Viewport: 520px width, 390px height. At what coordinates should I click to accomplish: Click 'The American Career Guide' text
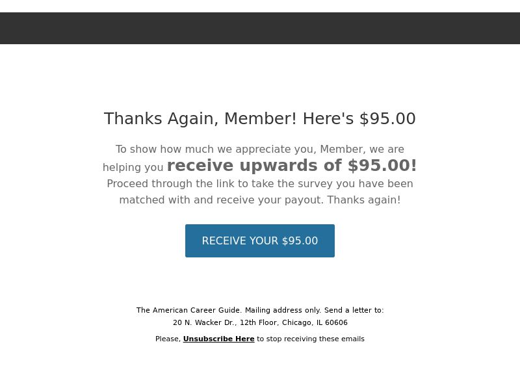188,310
